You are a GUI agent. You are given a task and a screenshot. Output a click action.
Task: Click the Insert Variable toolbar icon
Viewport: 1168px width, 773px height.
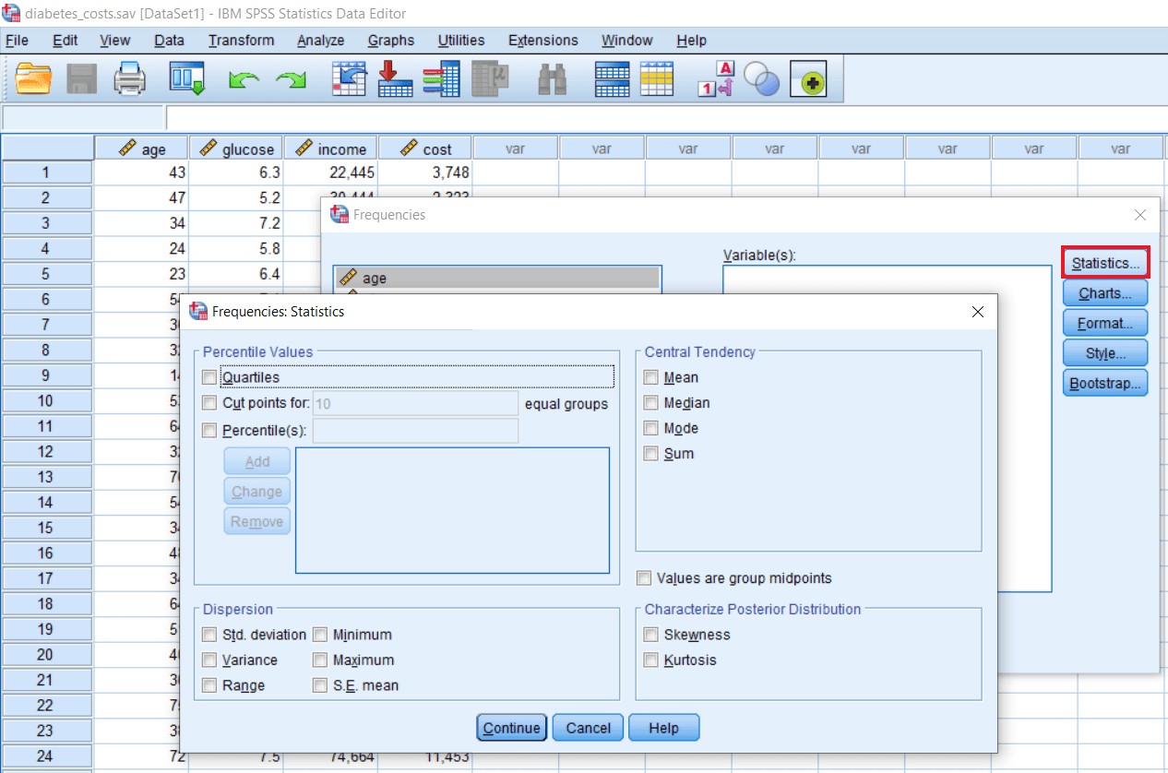pyautogui.click(x=657, y=78)
